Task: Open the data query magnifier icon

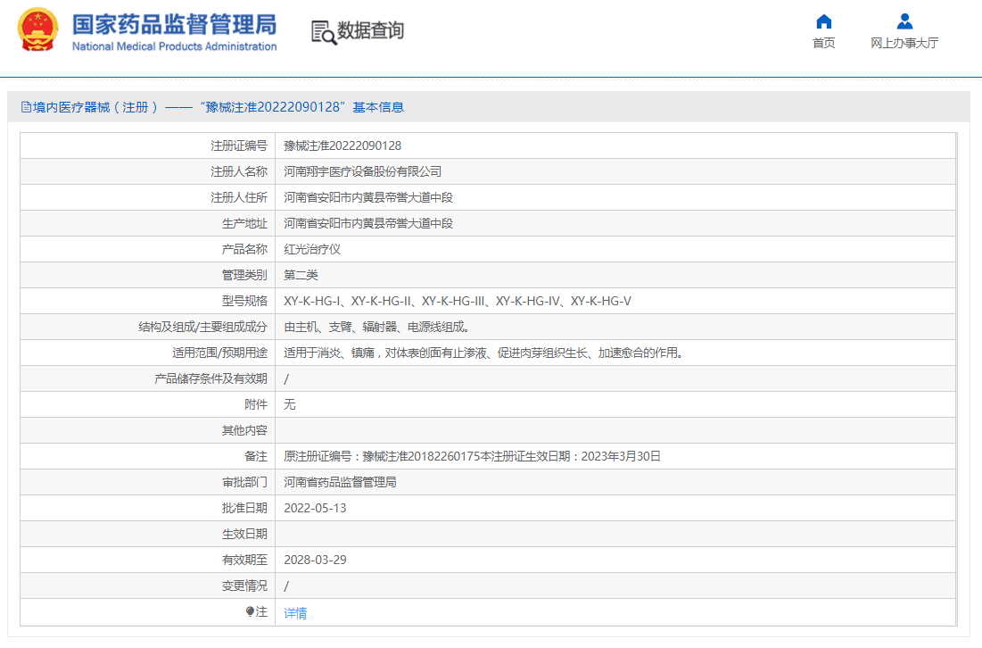Action: (324, 32)
